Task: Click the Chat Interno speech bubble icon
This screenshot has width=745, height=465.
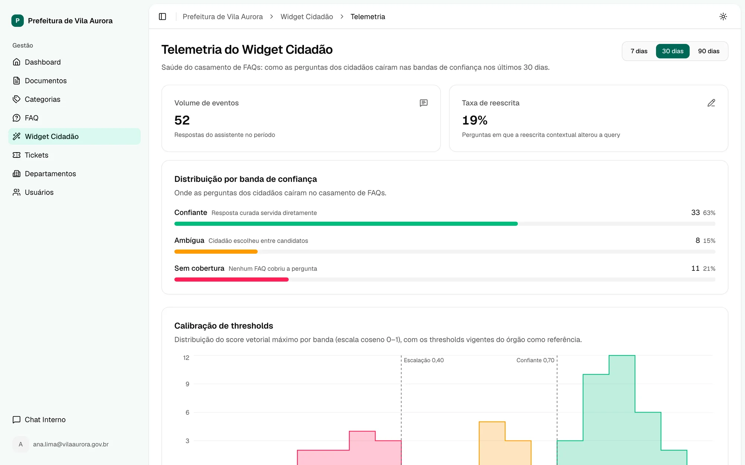Action: pyautogui.click(x=16, y=420)
